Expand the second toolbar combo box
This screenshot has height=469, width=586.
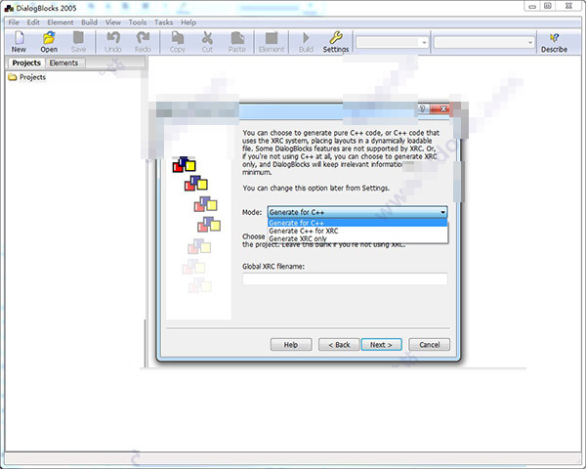pyautogui.click(x=530, y=43)
